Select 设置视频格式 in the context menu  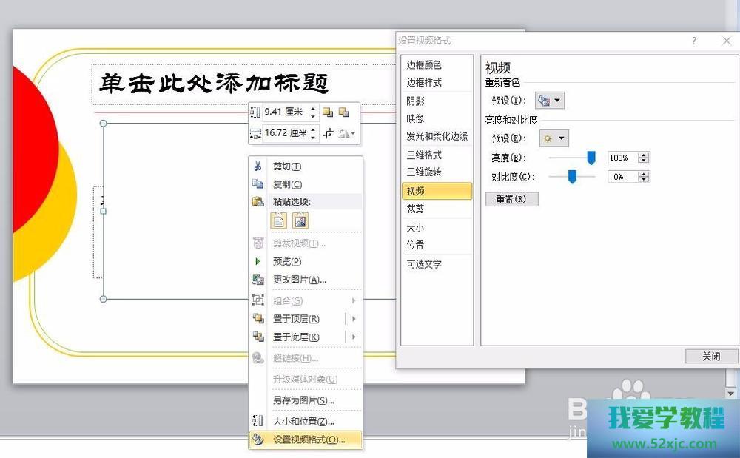[x=309, y=440]
